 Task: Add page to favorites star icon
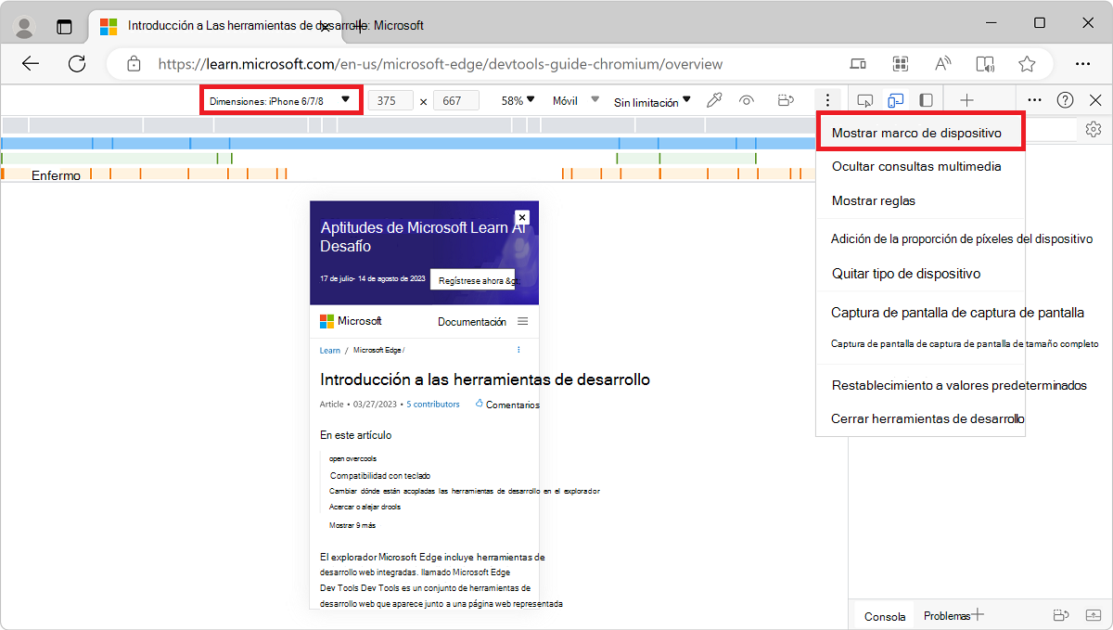pyautogui.click(x=1027, y=64)
